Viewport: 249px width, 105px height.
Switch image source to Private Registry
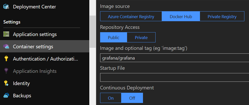pos(222,16)
